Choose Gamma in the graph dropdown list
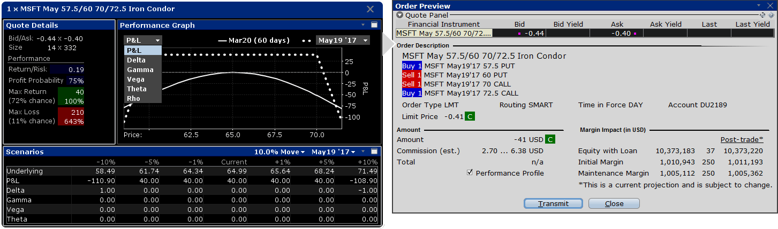Viewport: 778px width, 229px height. coord(142,69)
